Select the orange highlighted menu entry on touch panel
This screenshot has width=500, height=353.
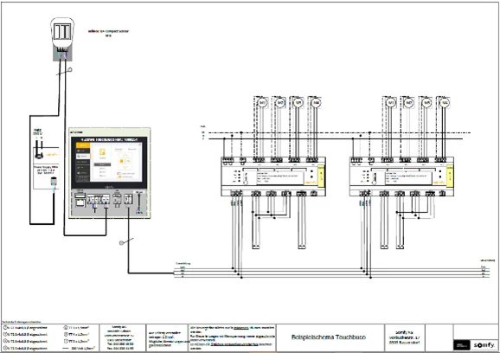(x=83, y=145)
